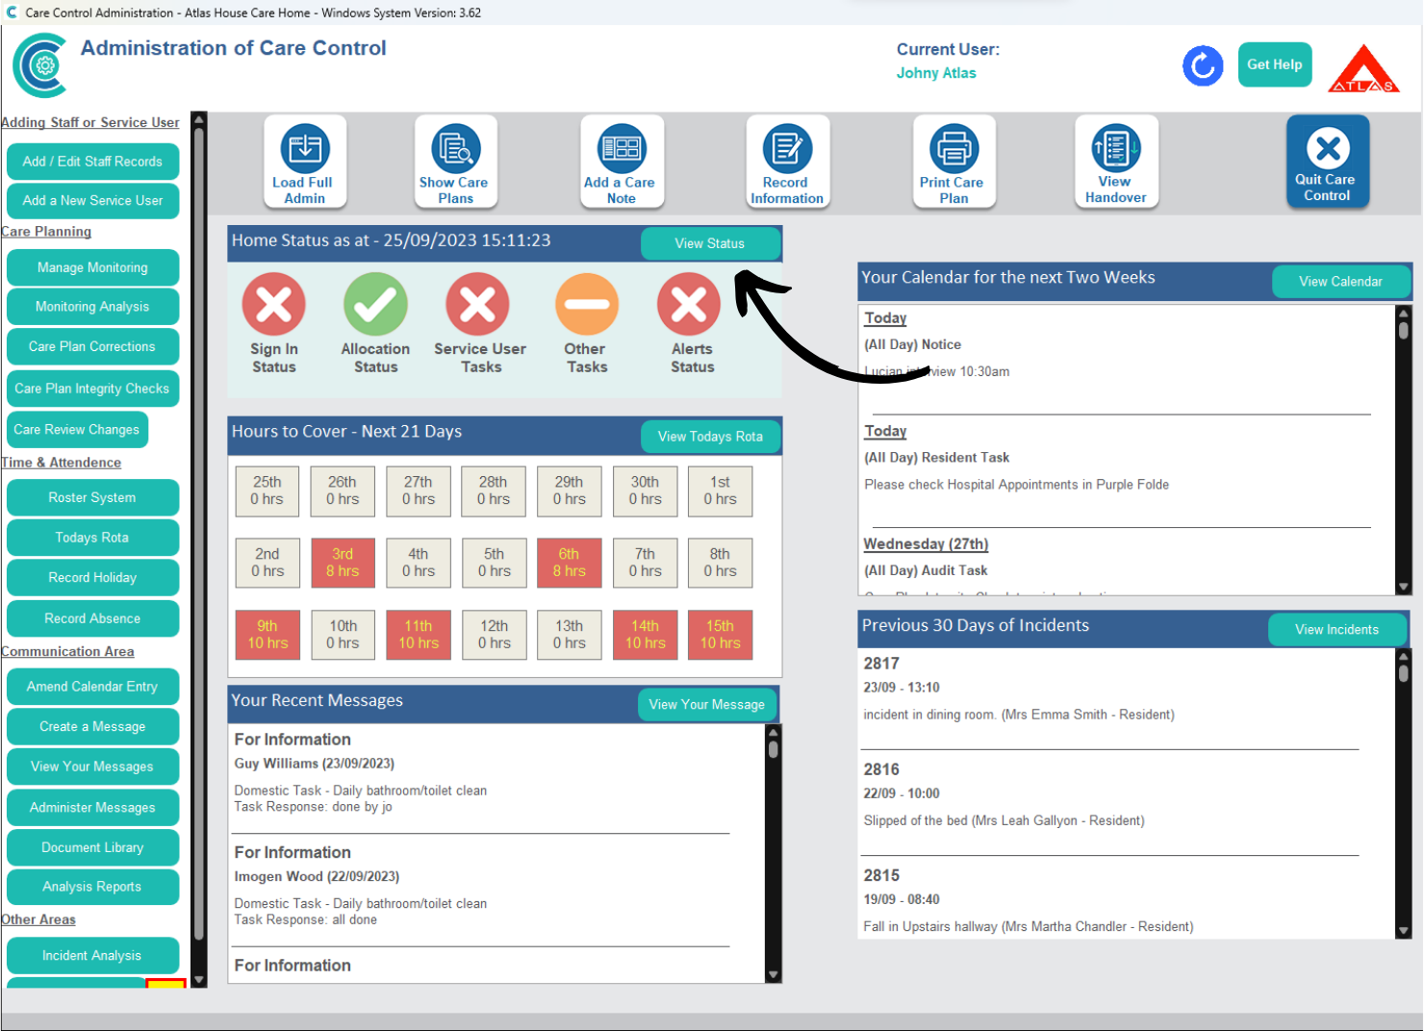Image resolution: width=1425 pixels, height=1031 pixels.
Task: Open Roster System from the sidebar
Action: (92, 498)
